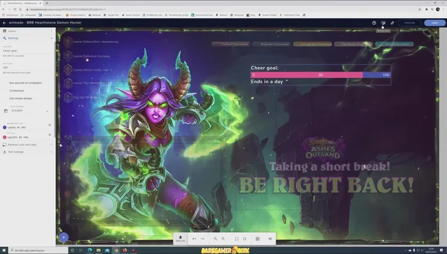Select the Twitter username label on canvas
The width and height of the screenshot is (447, 254).
tap(231, 44)
